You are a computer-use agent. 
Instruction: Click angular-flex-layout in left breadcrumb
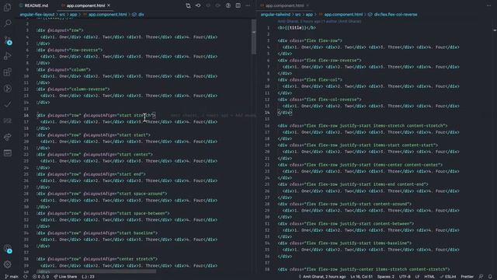(x=36, y=14)
